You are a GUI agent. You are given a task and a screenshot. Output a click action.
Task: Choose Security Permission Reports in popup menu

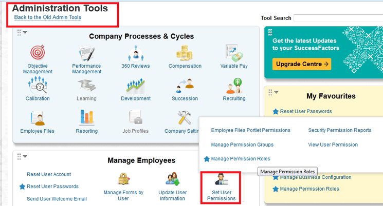tap(339, 130)
